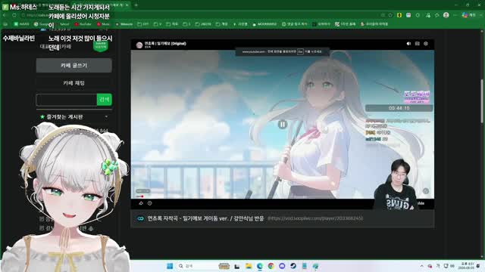Viewport: 485px width, 272px height.
Task: Open a new browser tab with plus icon
Action: click(x=136, y=5)
